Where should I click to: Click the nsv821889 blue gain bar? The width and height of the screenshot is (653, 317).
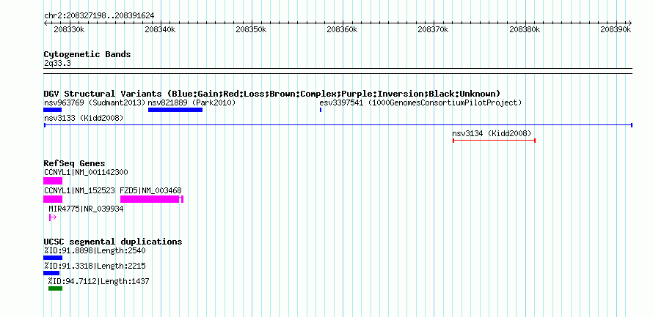coord(175,110)
